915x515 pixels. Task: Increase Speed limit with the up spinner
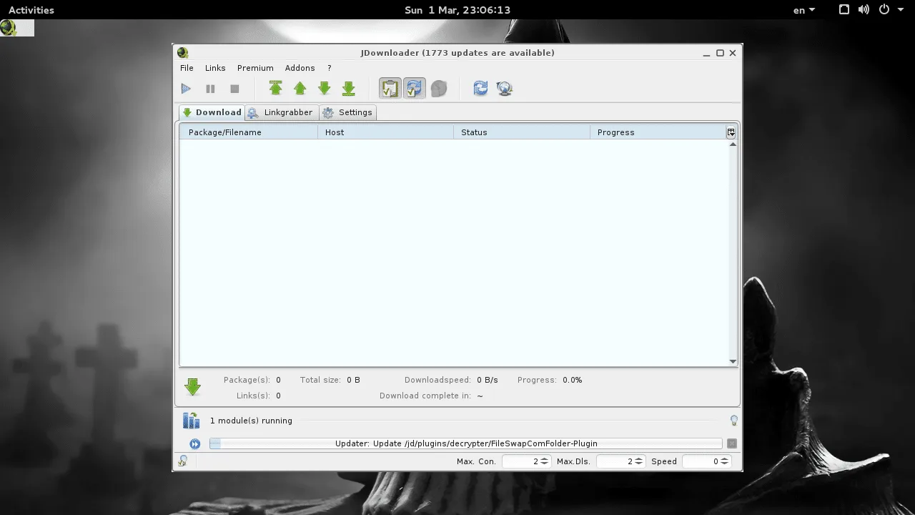pos(725,458)
